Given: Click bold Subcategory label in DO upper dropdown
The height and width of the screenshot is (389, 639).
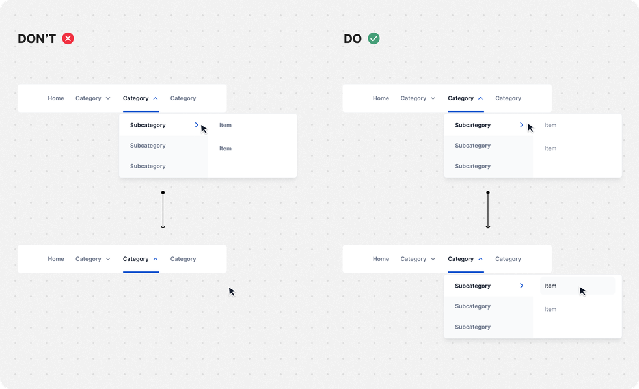Looking at the screenshot, I should 472,125.
